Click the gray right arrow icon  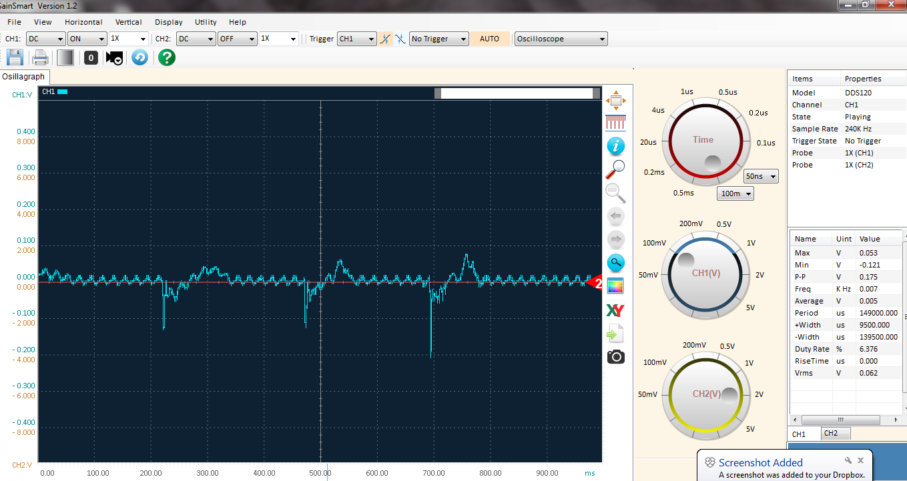616,239
